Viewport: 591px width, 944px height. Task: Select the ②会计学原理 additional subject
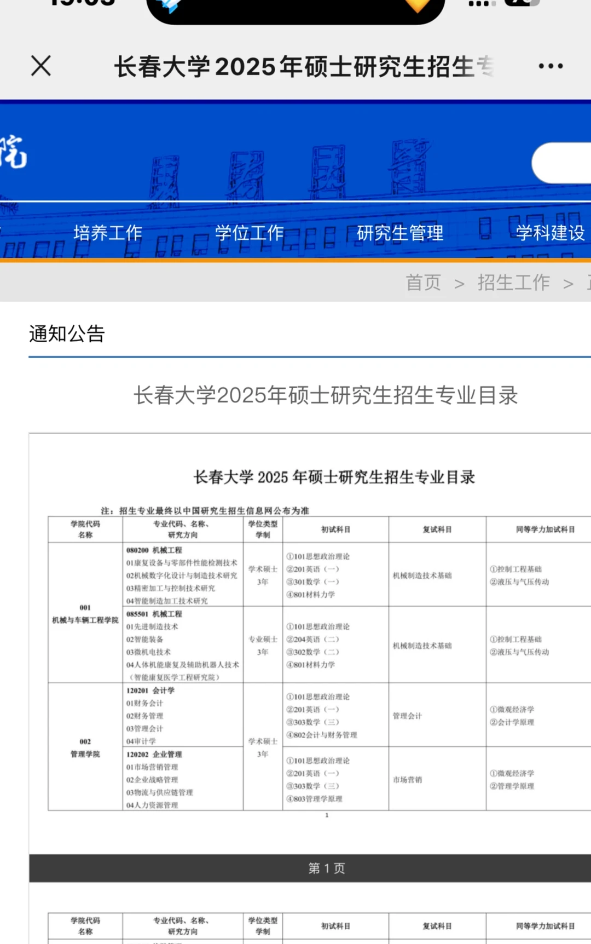tap(512, 722)
